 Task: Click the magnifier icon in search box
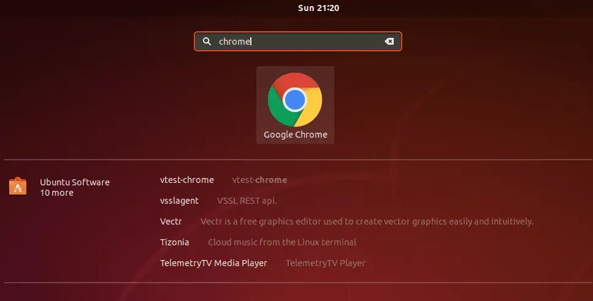coord(207,42)
